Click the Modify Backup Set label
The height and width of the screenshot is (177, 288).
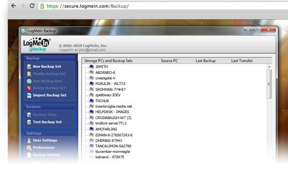click(49, 73)
